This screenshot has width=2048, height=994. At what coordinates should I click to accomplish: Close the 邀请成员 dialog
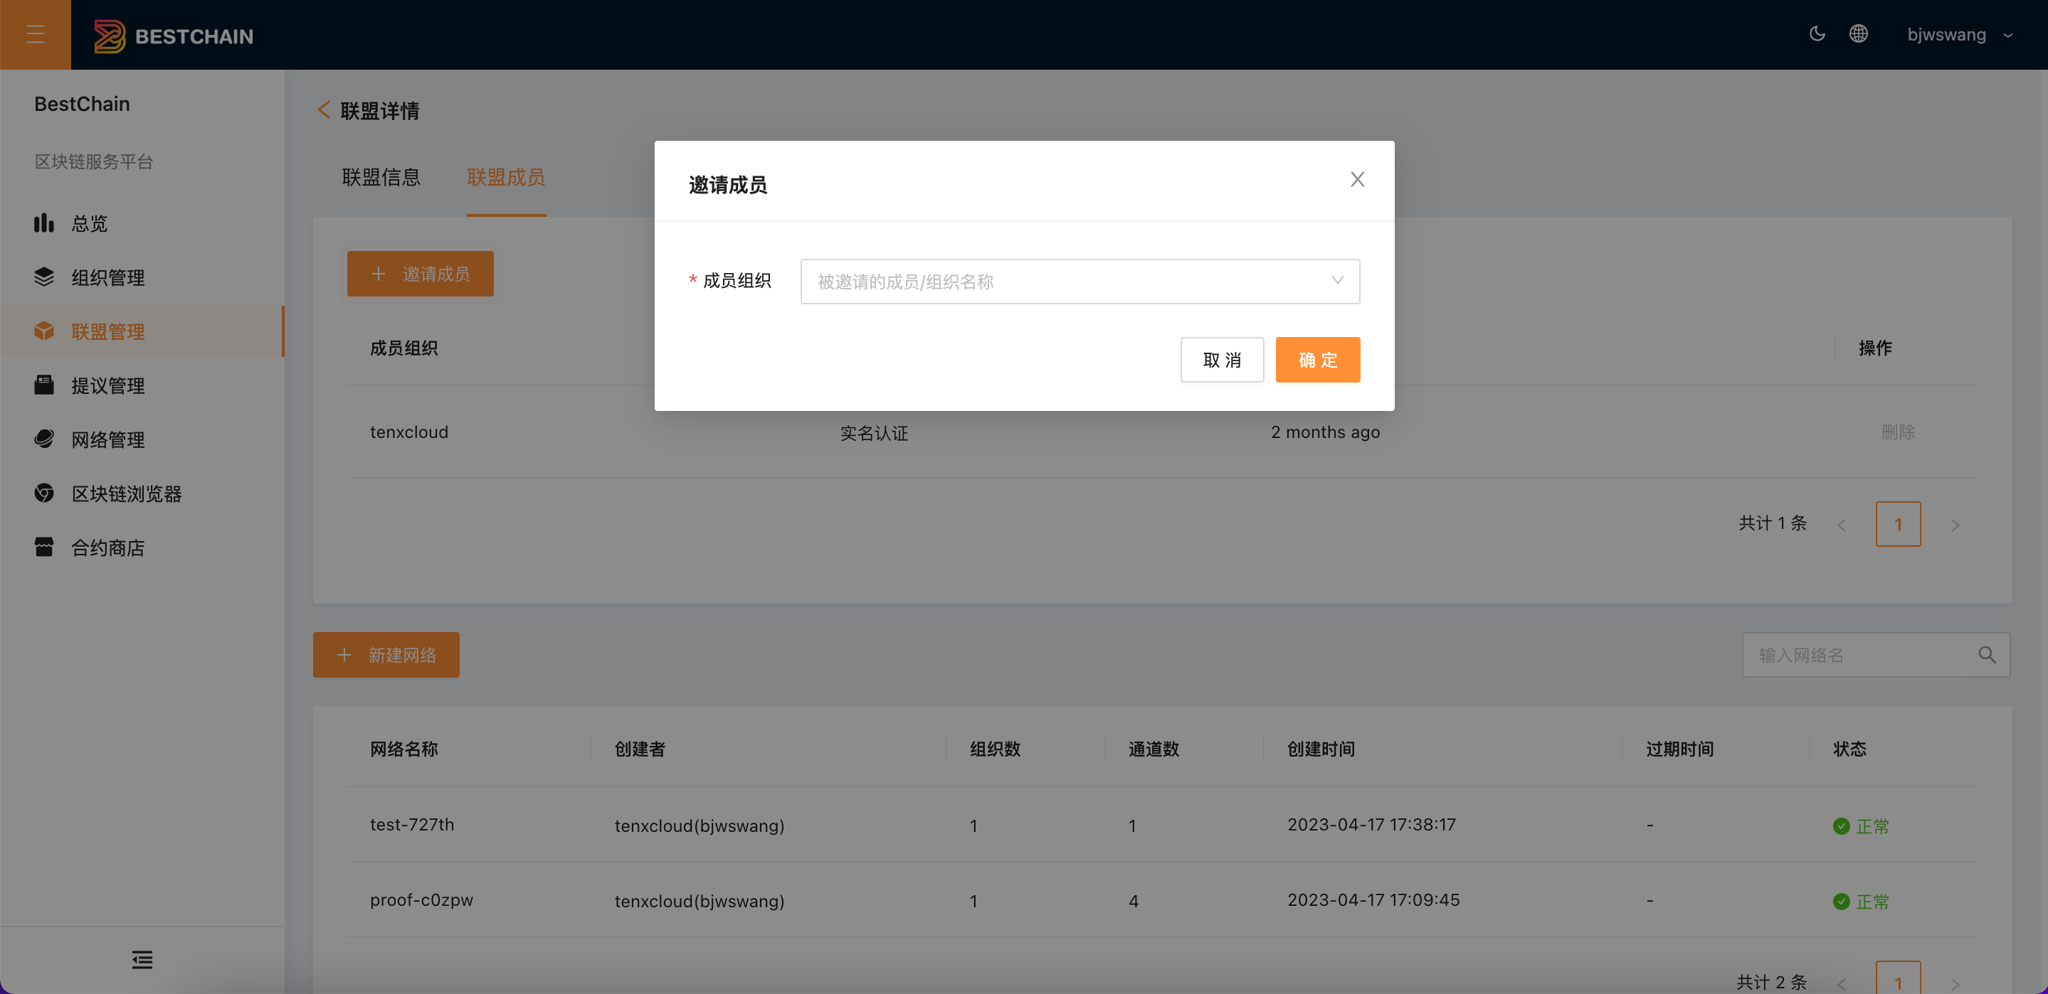pos(1357,178)
